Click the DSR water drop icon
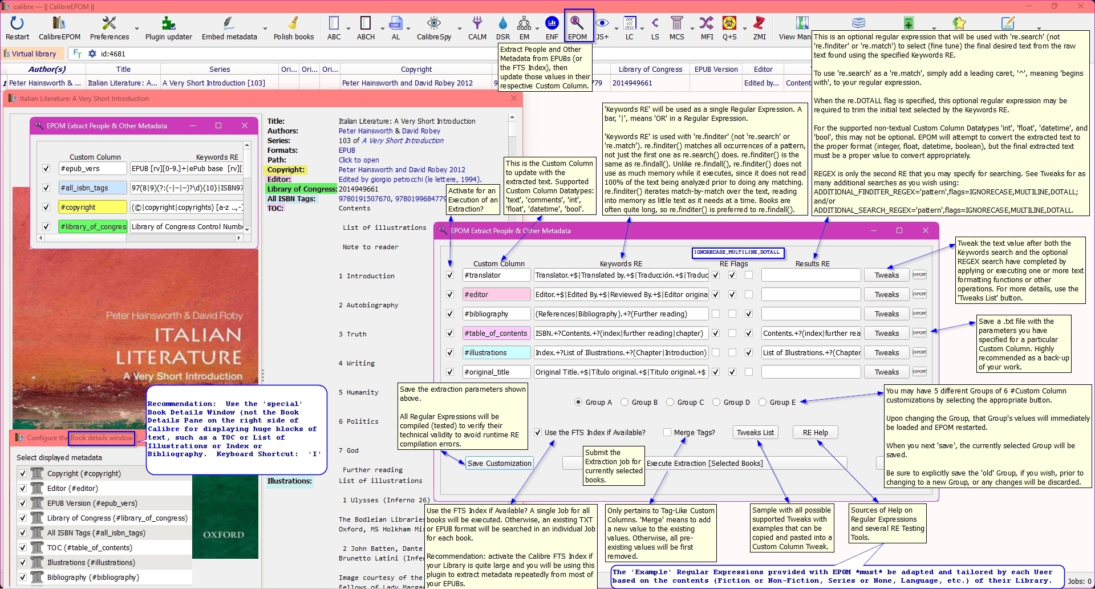This screenshot has width=1095, height=589. [x=502, y=23]
